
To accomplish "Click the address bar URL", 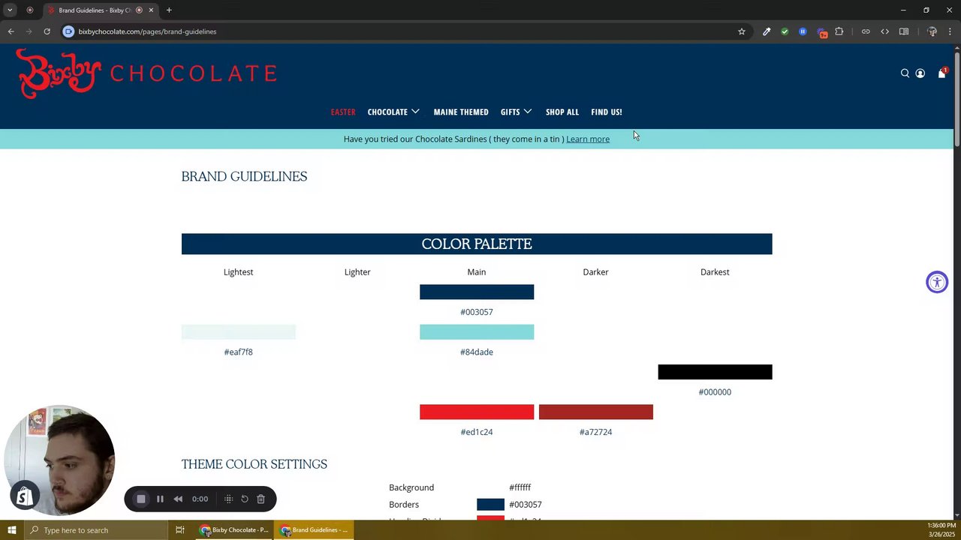I will pyautogui.click(x=147, y=31).
